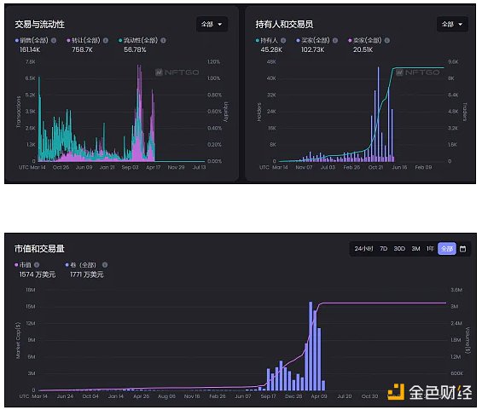
Task: Toggle the 卖家(全部) legend series
Action: click(x=365, y=40)
